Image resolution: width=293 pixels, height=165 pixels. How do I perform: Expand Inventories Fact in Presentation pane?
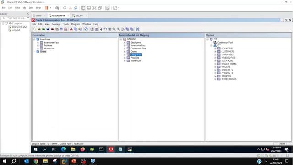click(x=38, y=43)
